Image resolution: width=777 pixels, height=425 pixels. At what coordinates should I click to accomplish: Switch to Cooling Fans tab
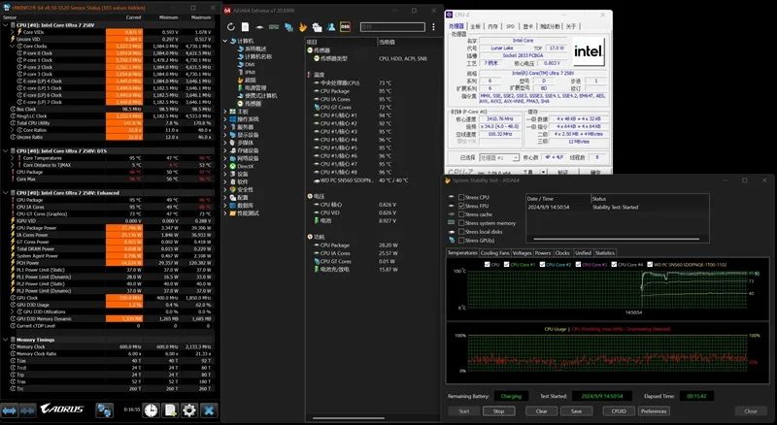tap(494, 252)
